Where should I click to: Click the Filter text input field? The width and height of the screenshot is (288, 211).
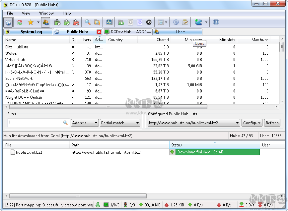(x=35, y=123)
